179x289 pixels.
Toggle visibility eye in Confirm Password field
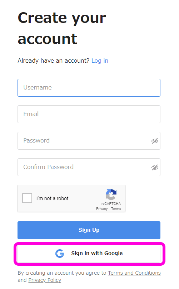[x=155, y=167]
